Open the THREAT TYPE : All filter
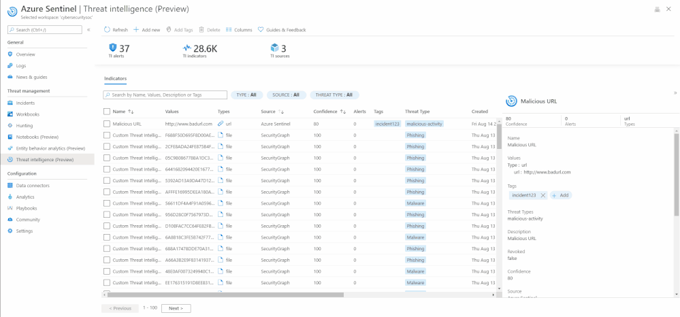Image resolution: width=680 pixels, height=317 pixels. tap(334, 95)
